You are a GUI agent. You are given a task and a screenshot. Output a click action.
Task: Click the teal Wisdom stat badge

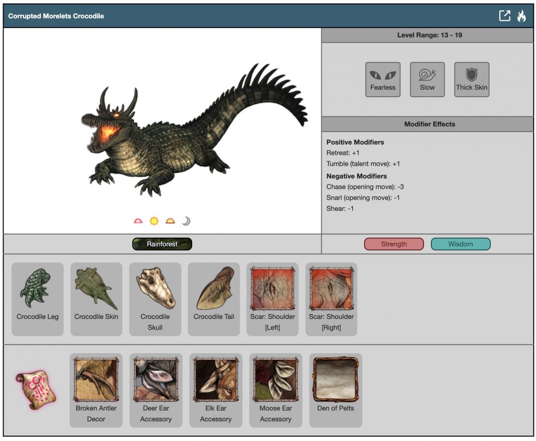(460, 244)
